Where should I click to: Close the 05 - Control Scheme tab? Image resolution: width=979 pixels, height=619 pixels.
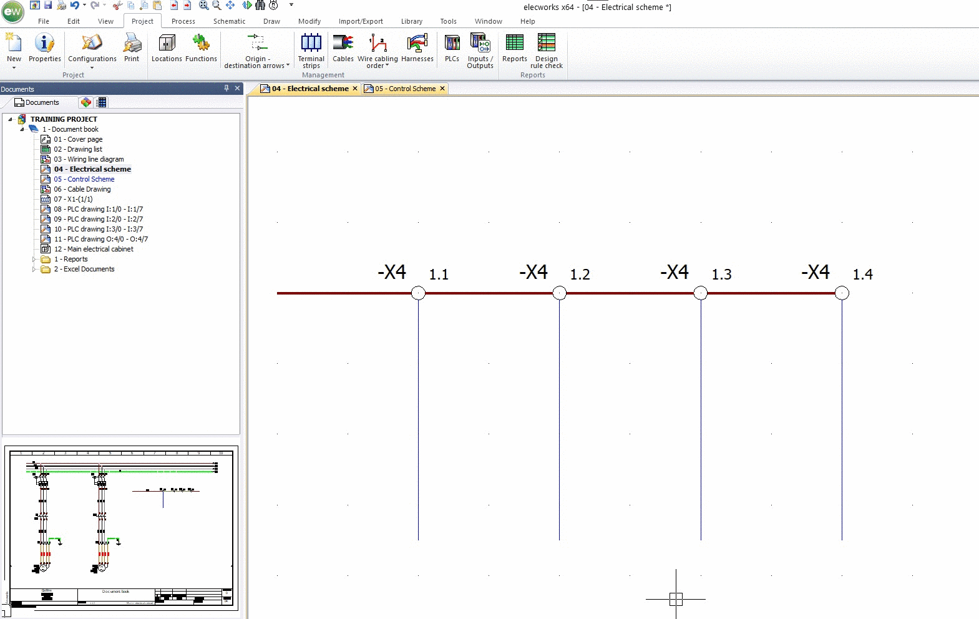pos(442,89)
